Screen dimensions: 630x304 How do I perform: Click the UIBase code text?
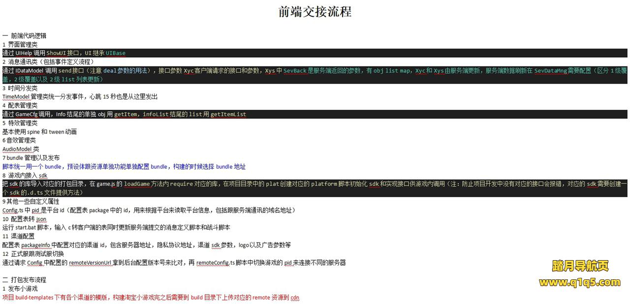116,53
